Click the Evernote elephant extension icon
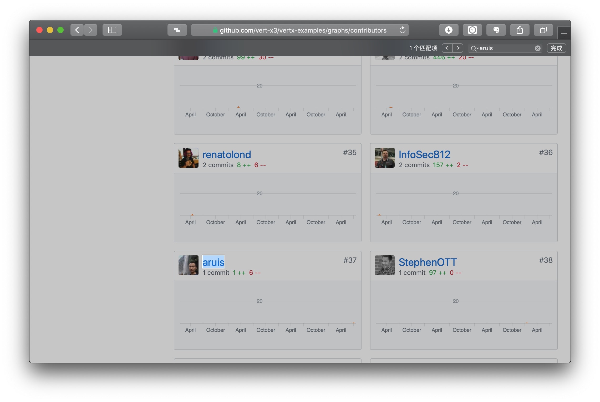The width and height of the screenshot is (600, 402). (496, 30)
